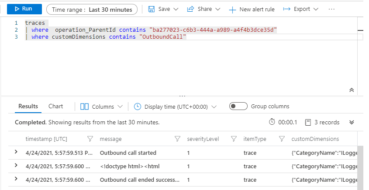
Task: Open the Export menu
Action: pyautogui.click(x=300, y=9)
